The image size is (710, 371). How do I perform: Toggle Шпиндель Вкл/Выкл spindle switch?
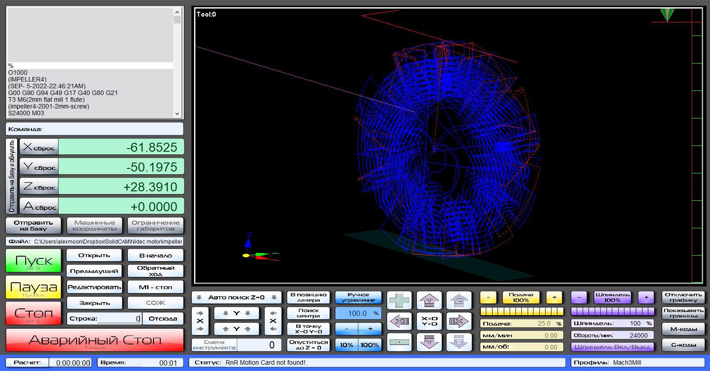click(x=612, y=347)
